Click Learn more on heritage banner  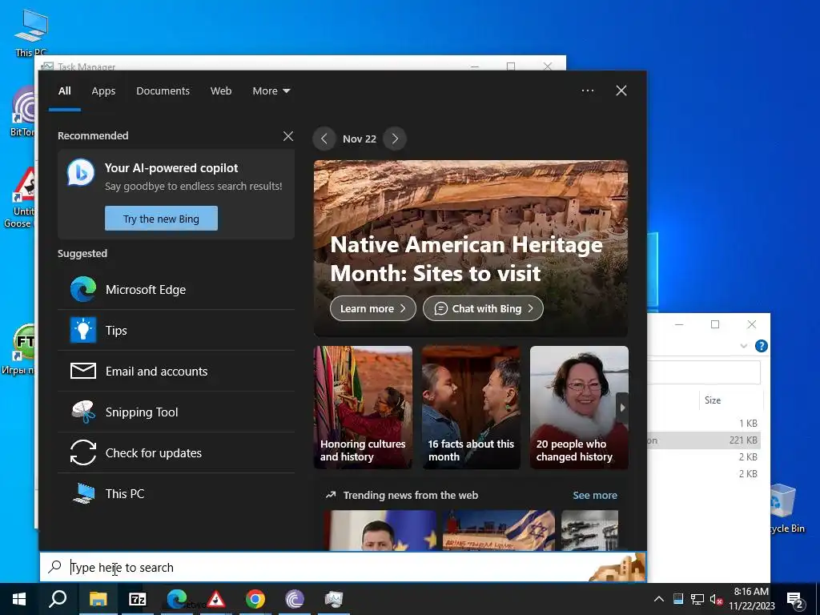click(x=373, y=308)
